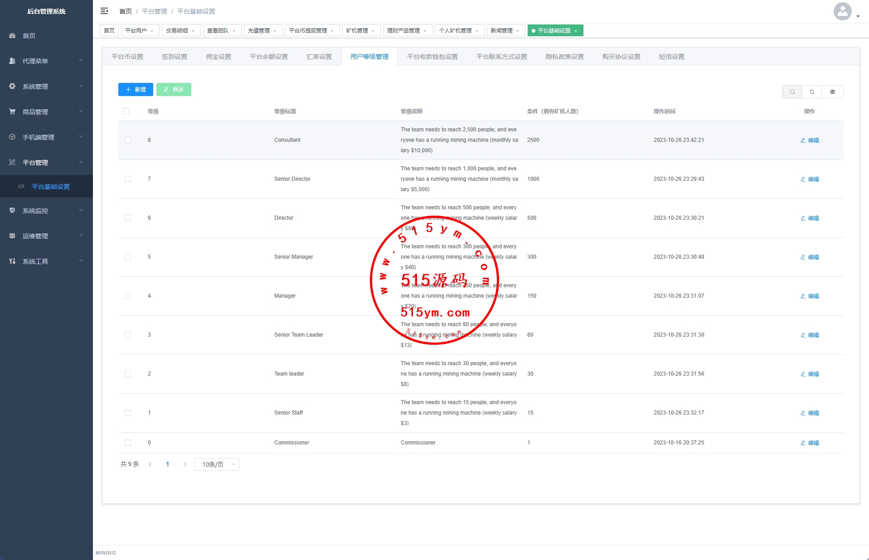The image size is (869, 560).
Task: Click the refresh icon above the table
Action: (x=812, y=92)
